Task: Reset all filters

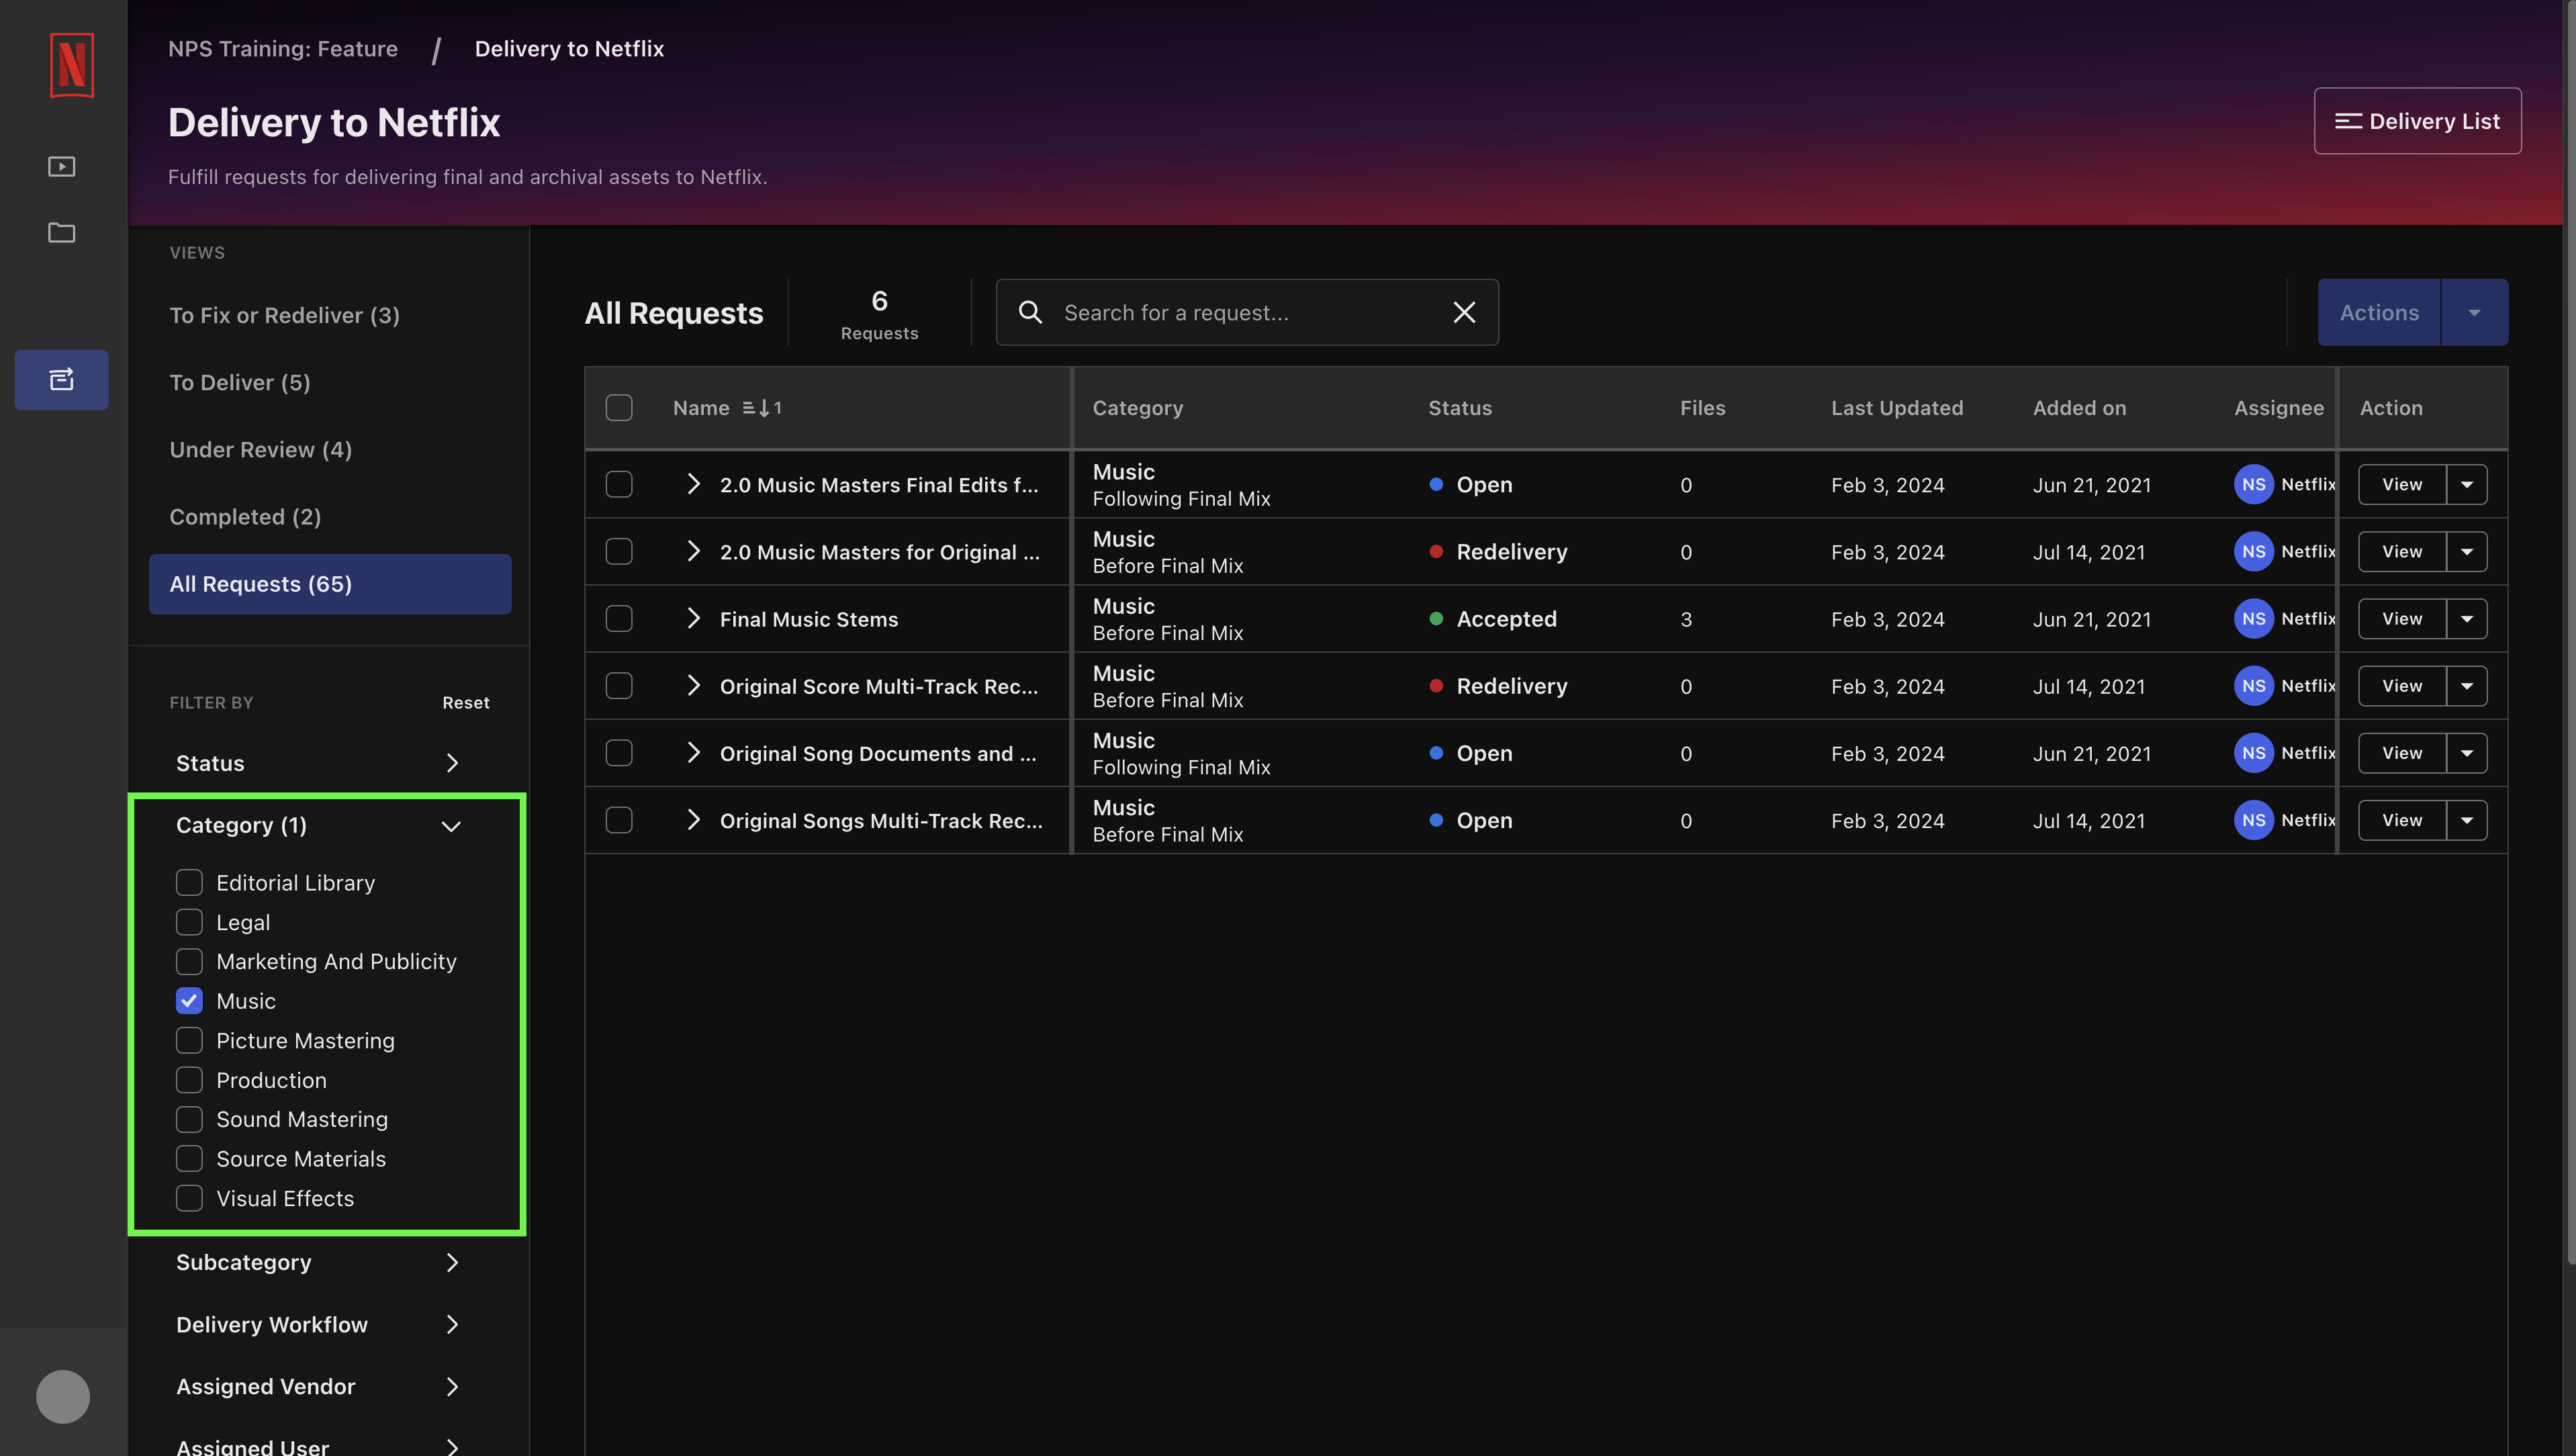Action: point(466,703)
